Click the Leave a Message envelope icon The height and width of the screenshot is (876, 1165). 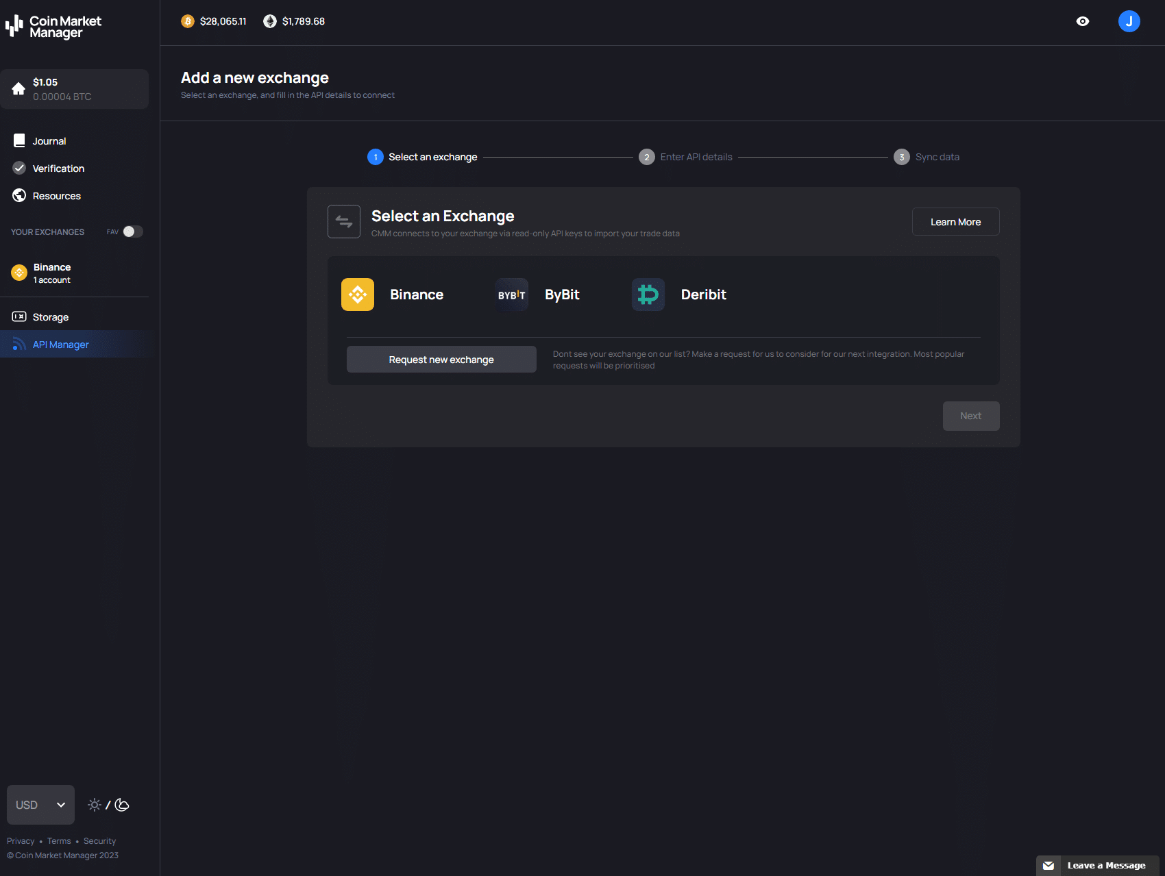1048,866
